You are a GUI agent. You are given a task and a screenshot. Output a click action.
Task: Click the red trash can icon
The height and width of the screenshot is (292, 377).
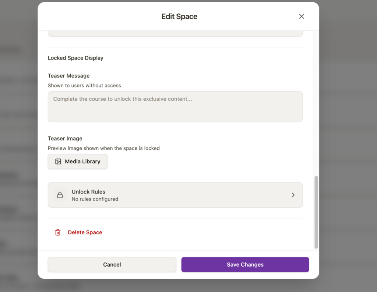pos(58,232)
